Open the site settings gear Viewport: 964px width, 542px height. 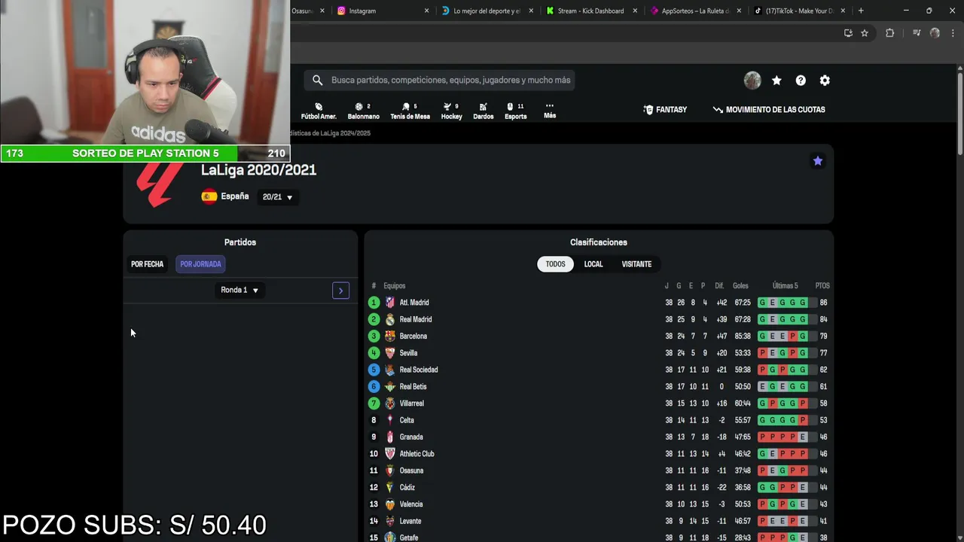tap(825, 81)
